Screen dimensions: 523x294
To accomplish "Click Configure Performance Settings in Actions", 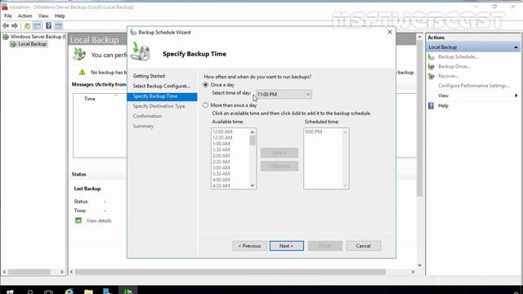I will pos(474,86).
